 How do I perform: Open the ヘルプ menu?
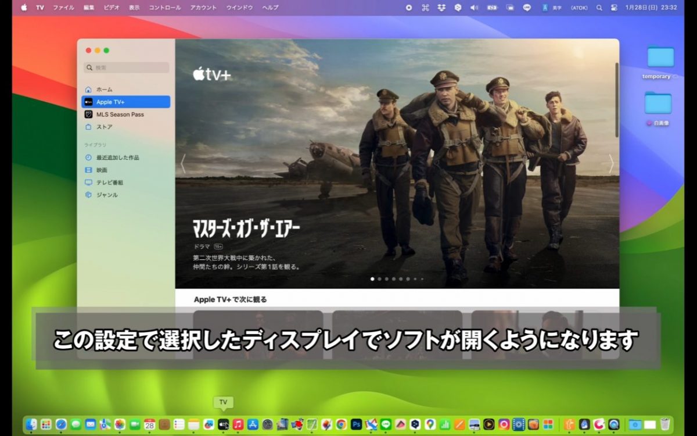pyautogui.click(x=270, y=8)
